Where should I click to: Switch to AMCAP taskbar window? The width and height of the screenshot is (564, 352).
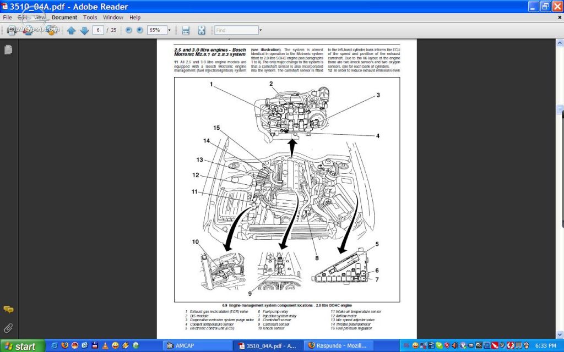coord(197,345)
